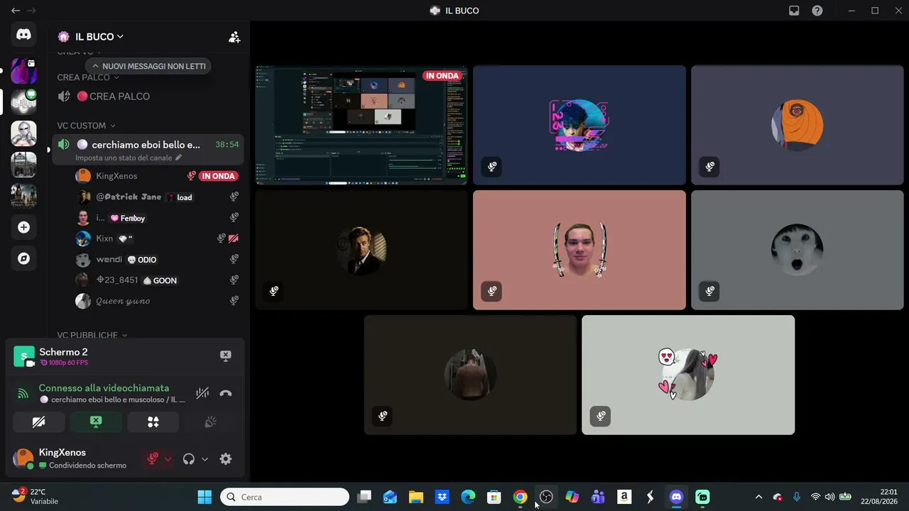
Task: Click the Cerca search box on the taskbar
Action: point(285,497)
